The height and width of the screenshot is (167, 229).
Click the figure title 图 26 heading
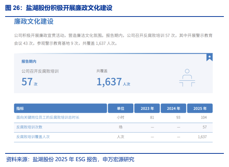(59, 8)
